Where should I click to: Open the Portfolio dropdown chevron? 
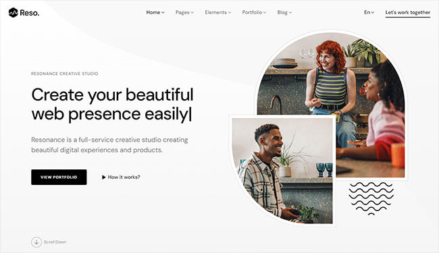tap(265, 13)
